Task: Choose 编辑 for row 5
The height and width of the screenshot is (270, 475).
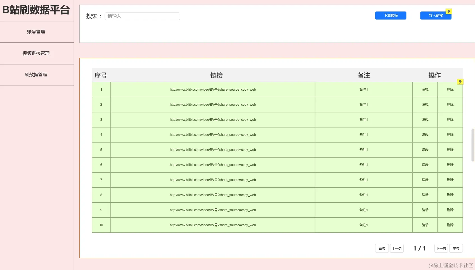Action: [x=425, y=150]
